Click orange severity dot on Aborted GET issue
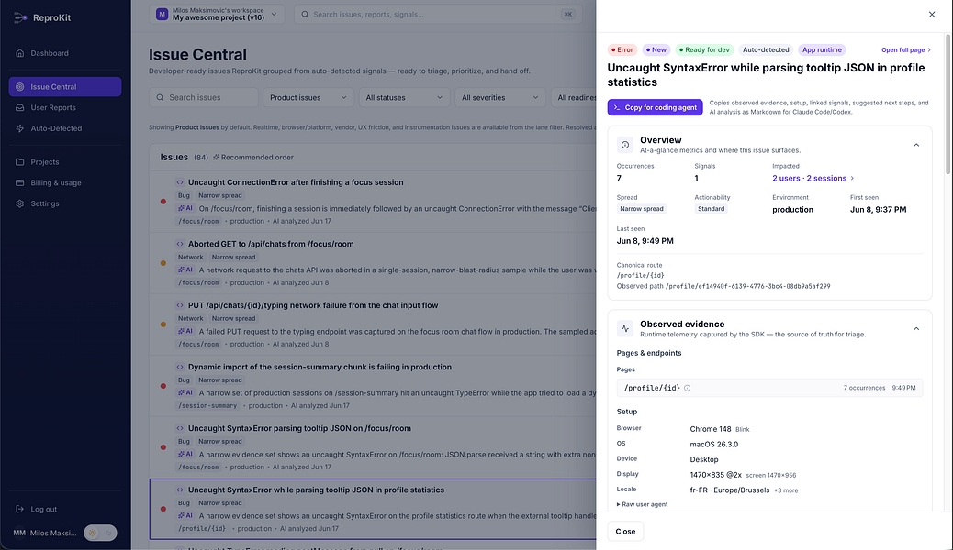The width and height of the screenshot is (953, 550). pos(163,263)
